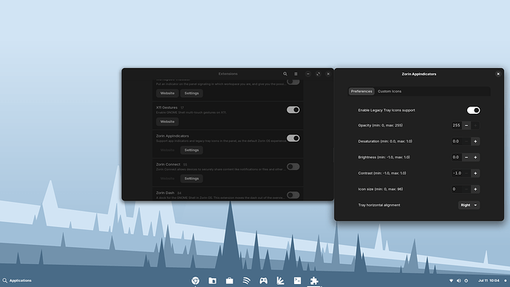This screenshot has width=510, height=287.
Task: Launch Chrome browser from the taskbar
Action: pyautogui.click(x=195, y=280)
